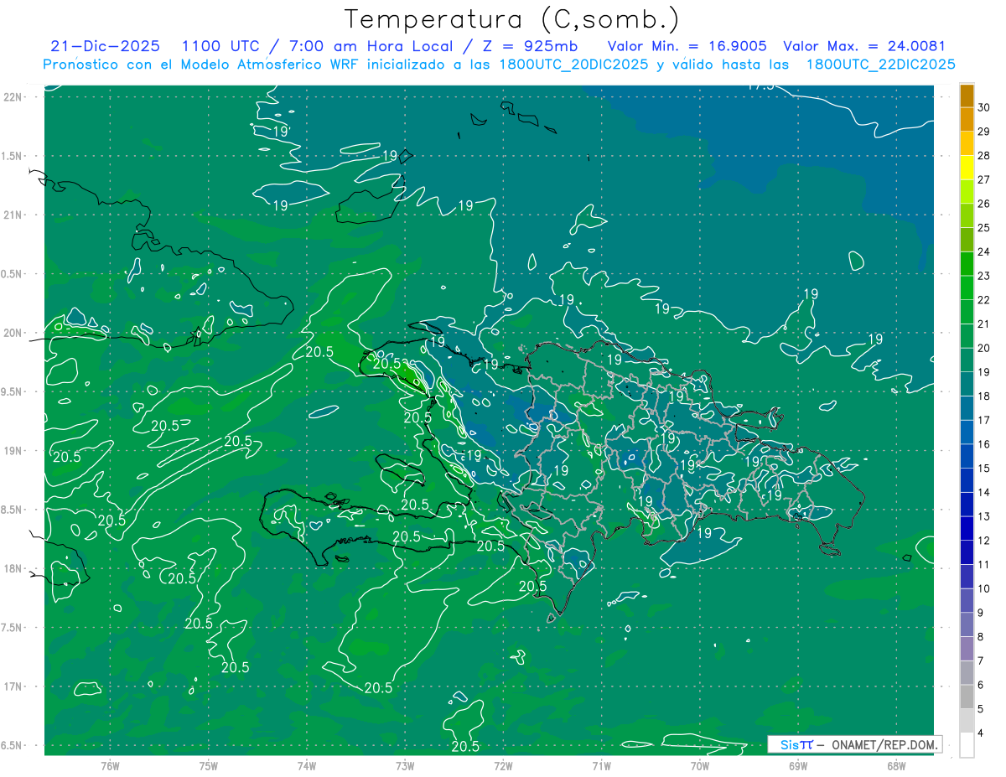Select the date text '21-Dic-2025'
Screen dimensions: 1006x777
click(x=105, y=46)
